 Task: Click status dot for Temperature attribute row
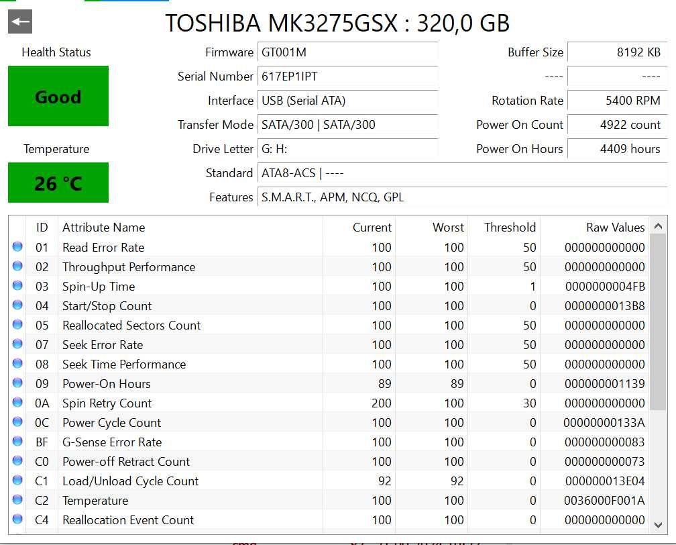[x=17, y=499]
